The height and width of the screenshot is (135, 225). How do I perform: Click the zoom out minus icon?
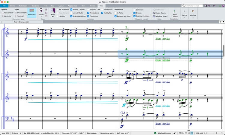pyautogui.click(x=205, y=133)
